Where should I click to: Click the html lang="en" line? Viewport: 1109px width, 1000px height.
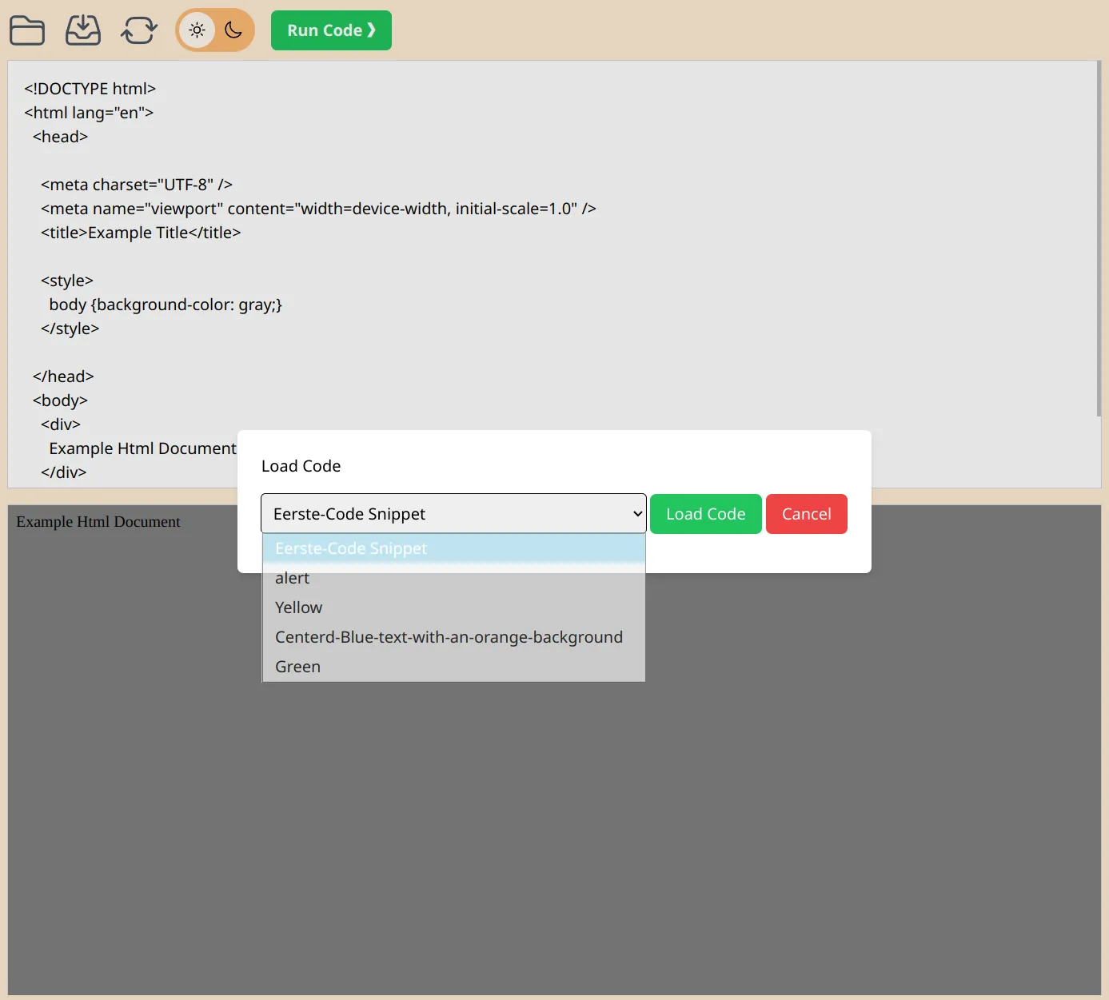[x=89, y=113]
